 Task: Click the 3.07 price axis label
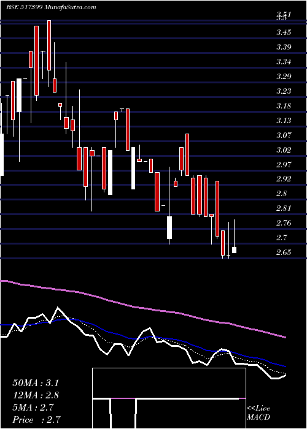(x=284, y=135)
